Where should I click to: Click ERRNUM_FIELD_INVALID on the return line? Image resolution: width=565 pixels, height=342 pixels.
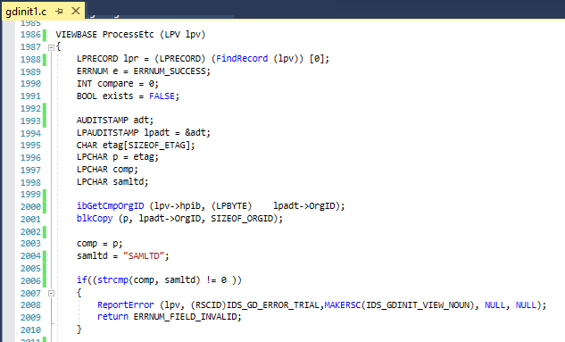click(186, 317)
